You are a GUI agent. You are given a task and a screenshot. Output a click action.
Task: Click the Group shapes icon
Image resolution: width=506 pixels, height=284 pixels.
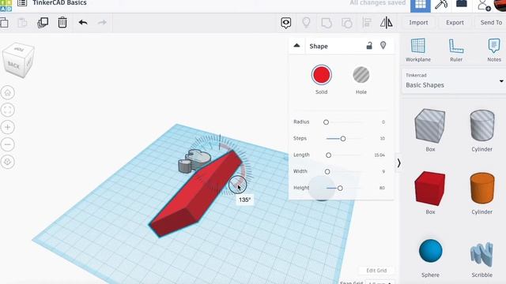[x=327, y=23]
